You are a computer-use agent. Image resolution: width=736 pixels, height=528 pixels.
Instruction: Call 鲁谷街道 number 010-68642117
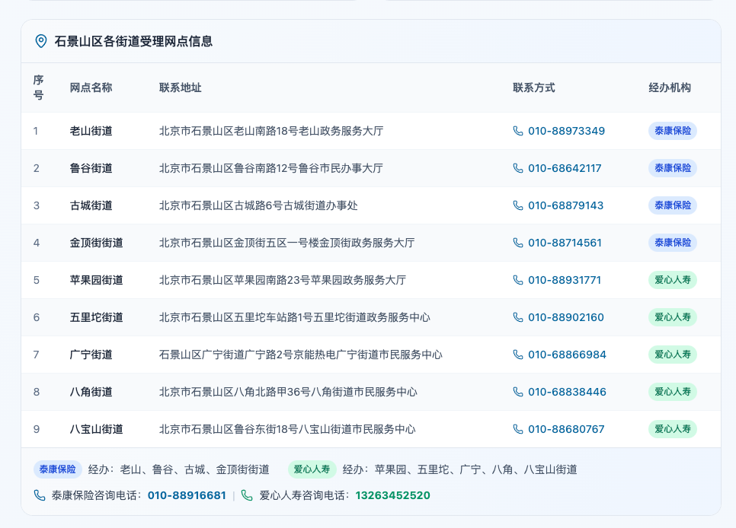564,168
